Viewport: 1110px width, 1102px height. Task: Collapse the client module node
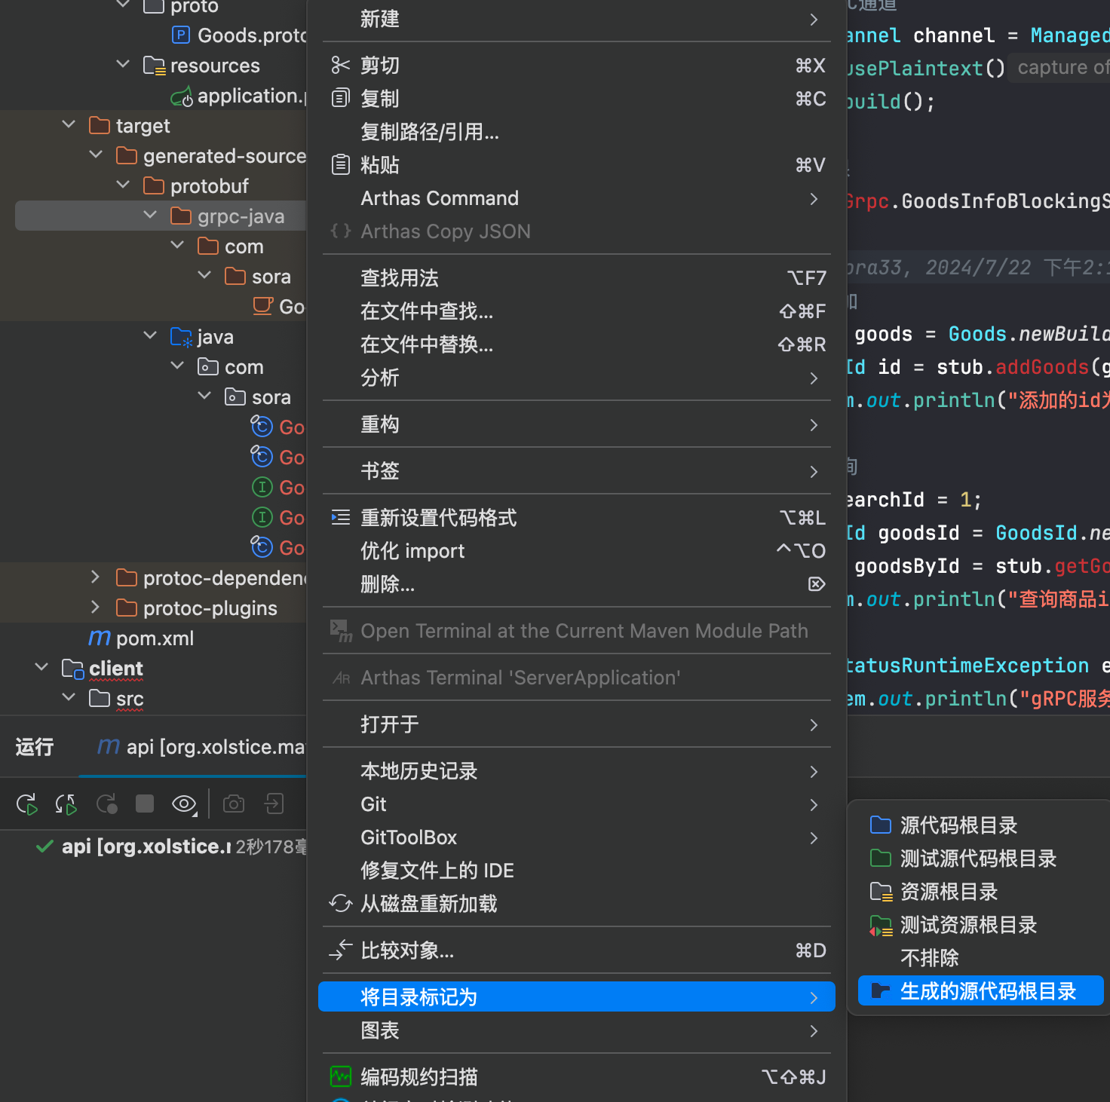(41, 668)
